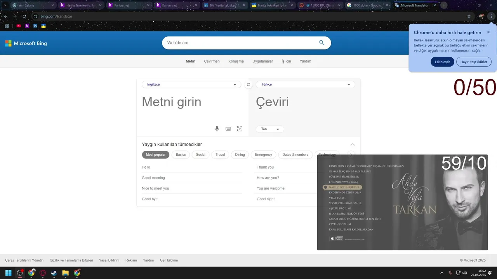Start voice input with the microphone icon
Viewport: 497px width, 279px height.
tap(217, 129)
